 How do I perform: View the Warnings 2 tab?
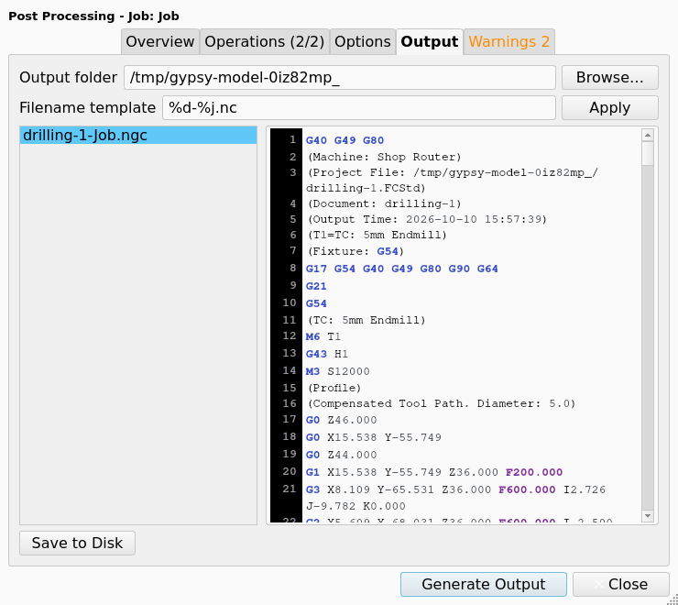[x=508, y=42]
